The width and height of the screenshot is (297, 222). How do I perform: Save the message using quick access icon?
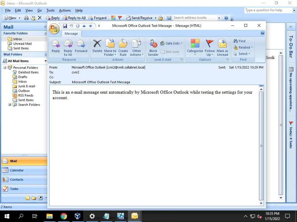coord(65,26)
